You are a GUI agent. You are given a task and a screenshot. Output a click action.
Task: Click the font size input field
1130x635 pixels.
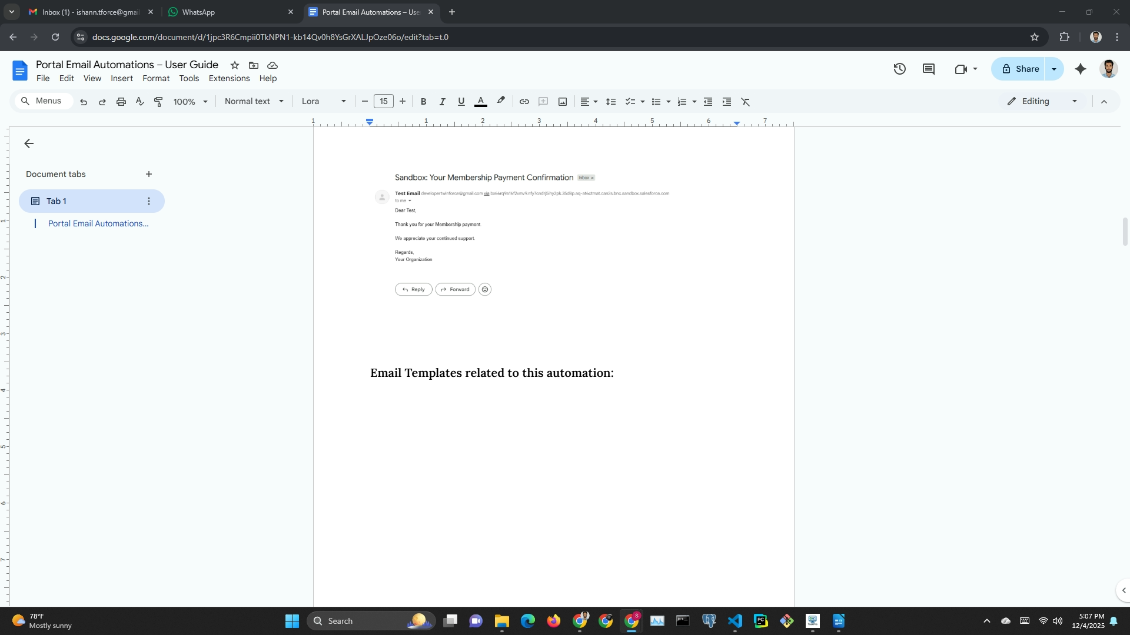tap(383, 101)
